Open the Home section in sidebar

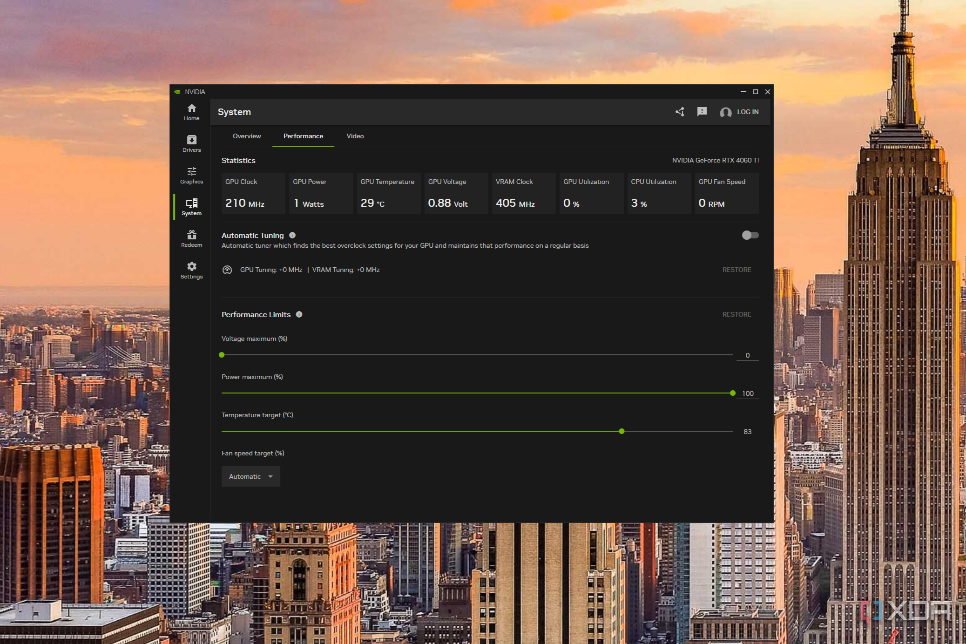191,112
